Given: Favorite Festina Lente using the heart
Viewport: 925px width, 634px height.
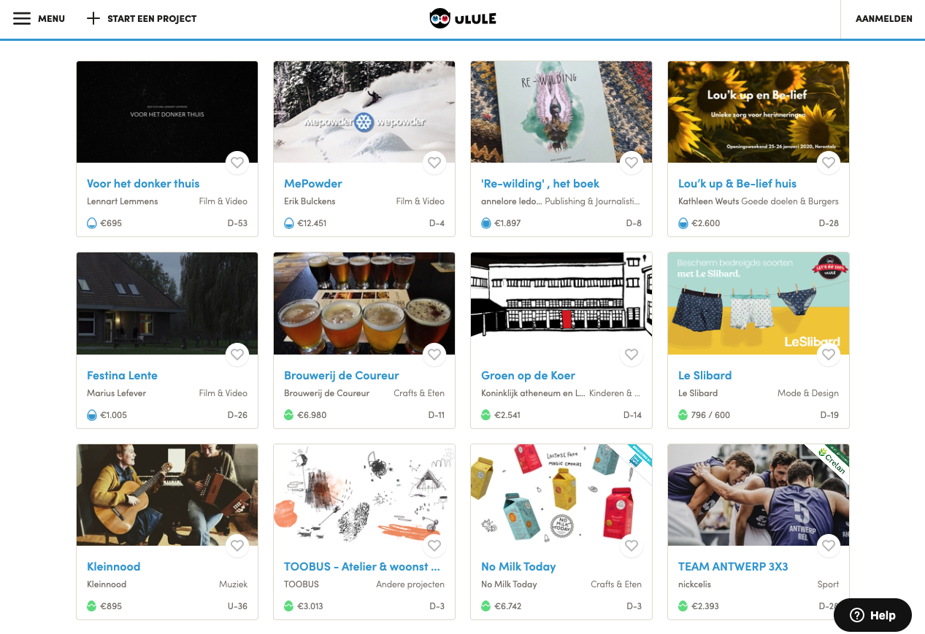Looking at the screenshot, I should click(237, 355).
